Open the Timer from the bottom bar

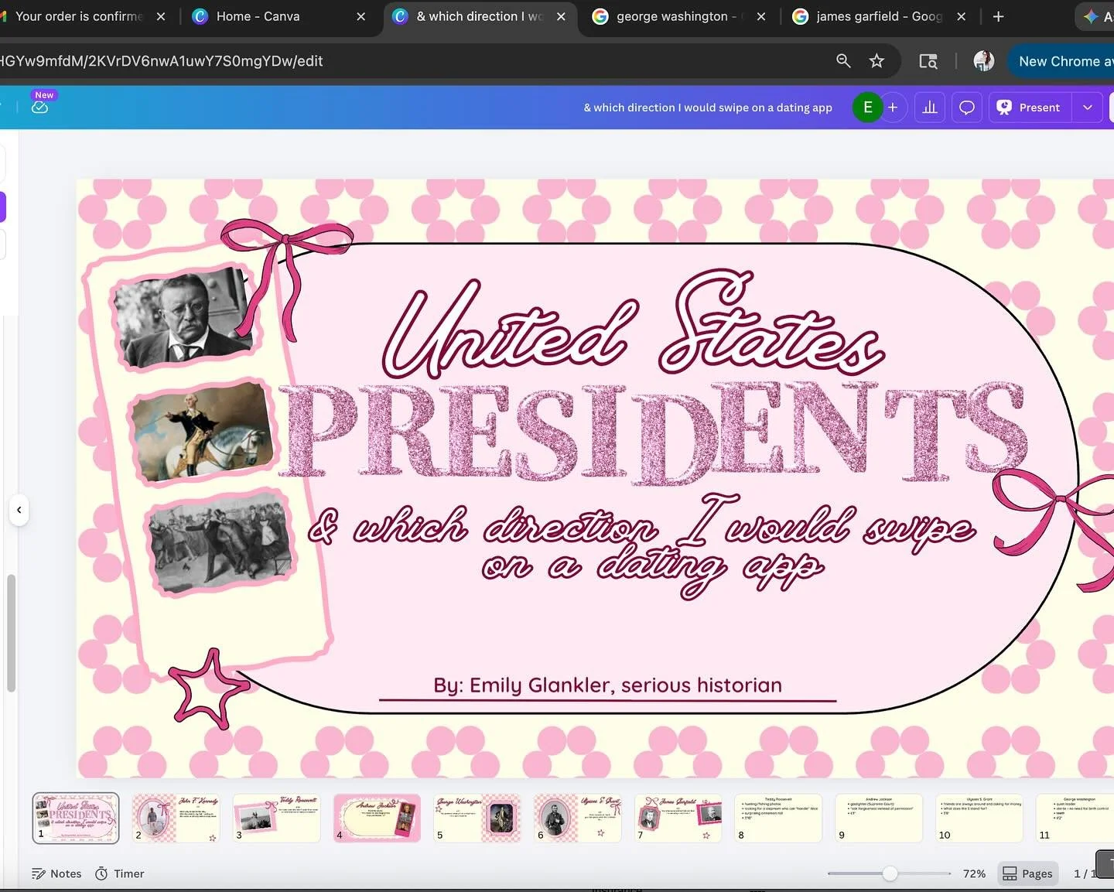[x=119, y=873]
